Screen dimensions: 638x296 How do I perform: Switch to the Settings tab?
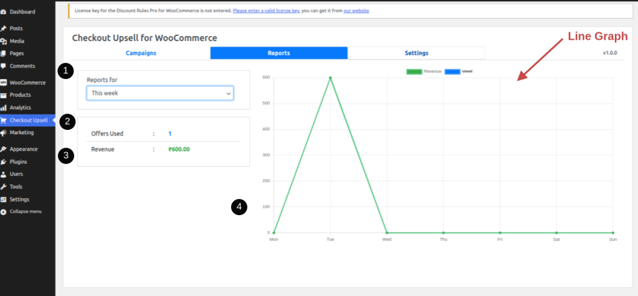click(x=416, y=53)
